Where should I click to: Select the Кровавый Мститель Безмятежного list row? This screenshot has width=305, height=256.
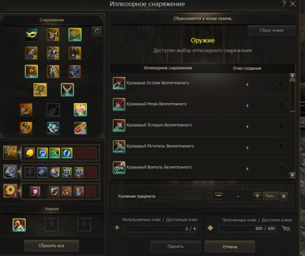(x=200, y=146)
